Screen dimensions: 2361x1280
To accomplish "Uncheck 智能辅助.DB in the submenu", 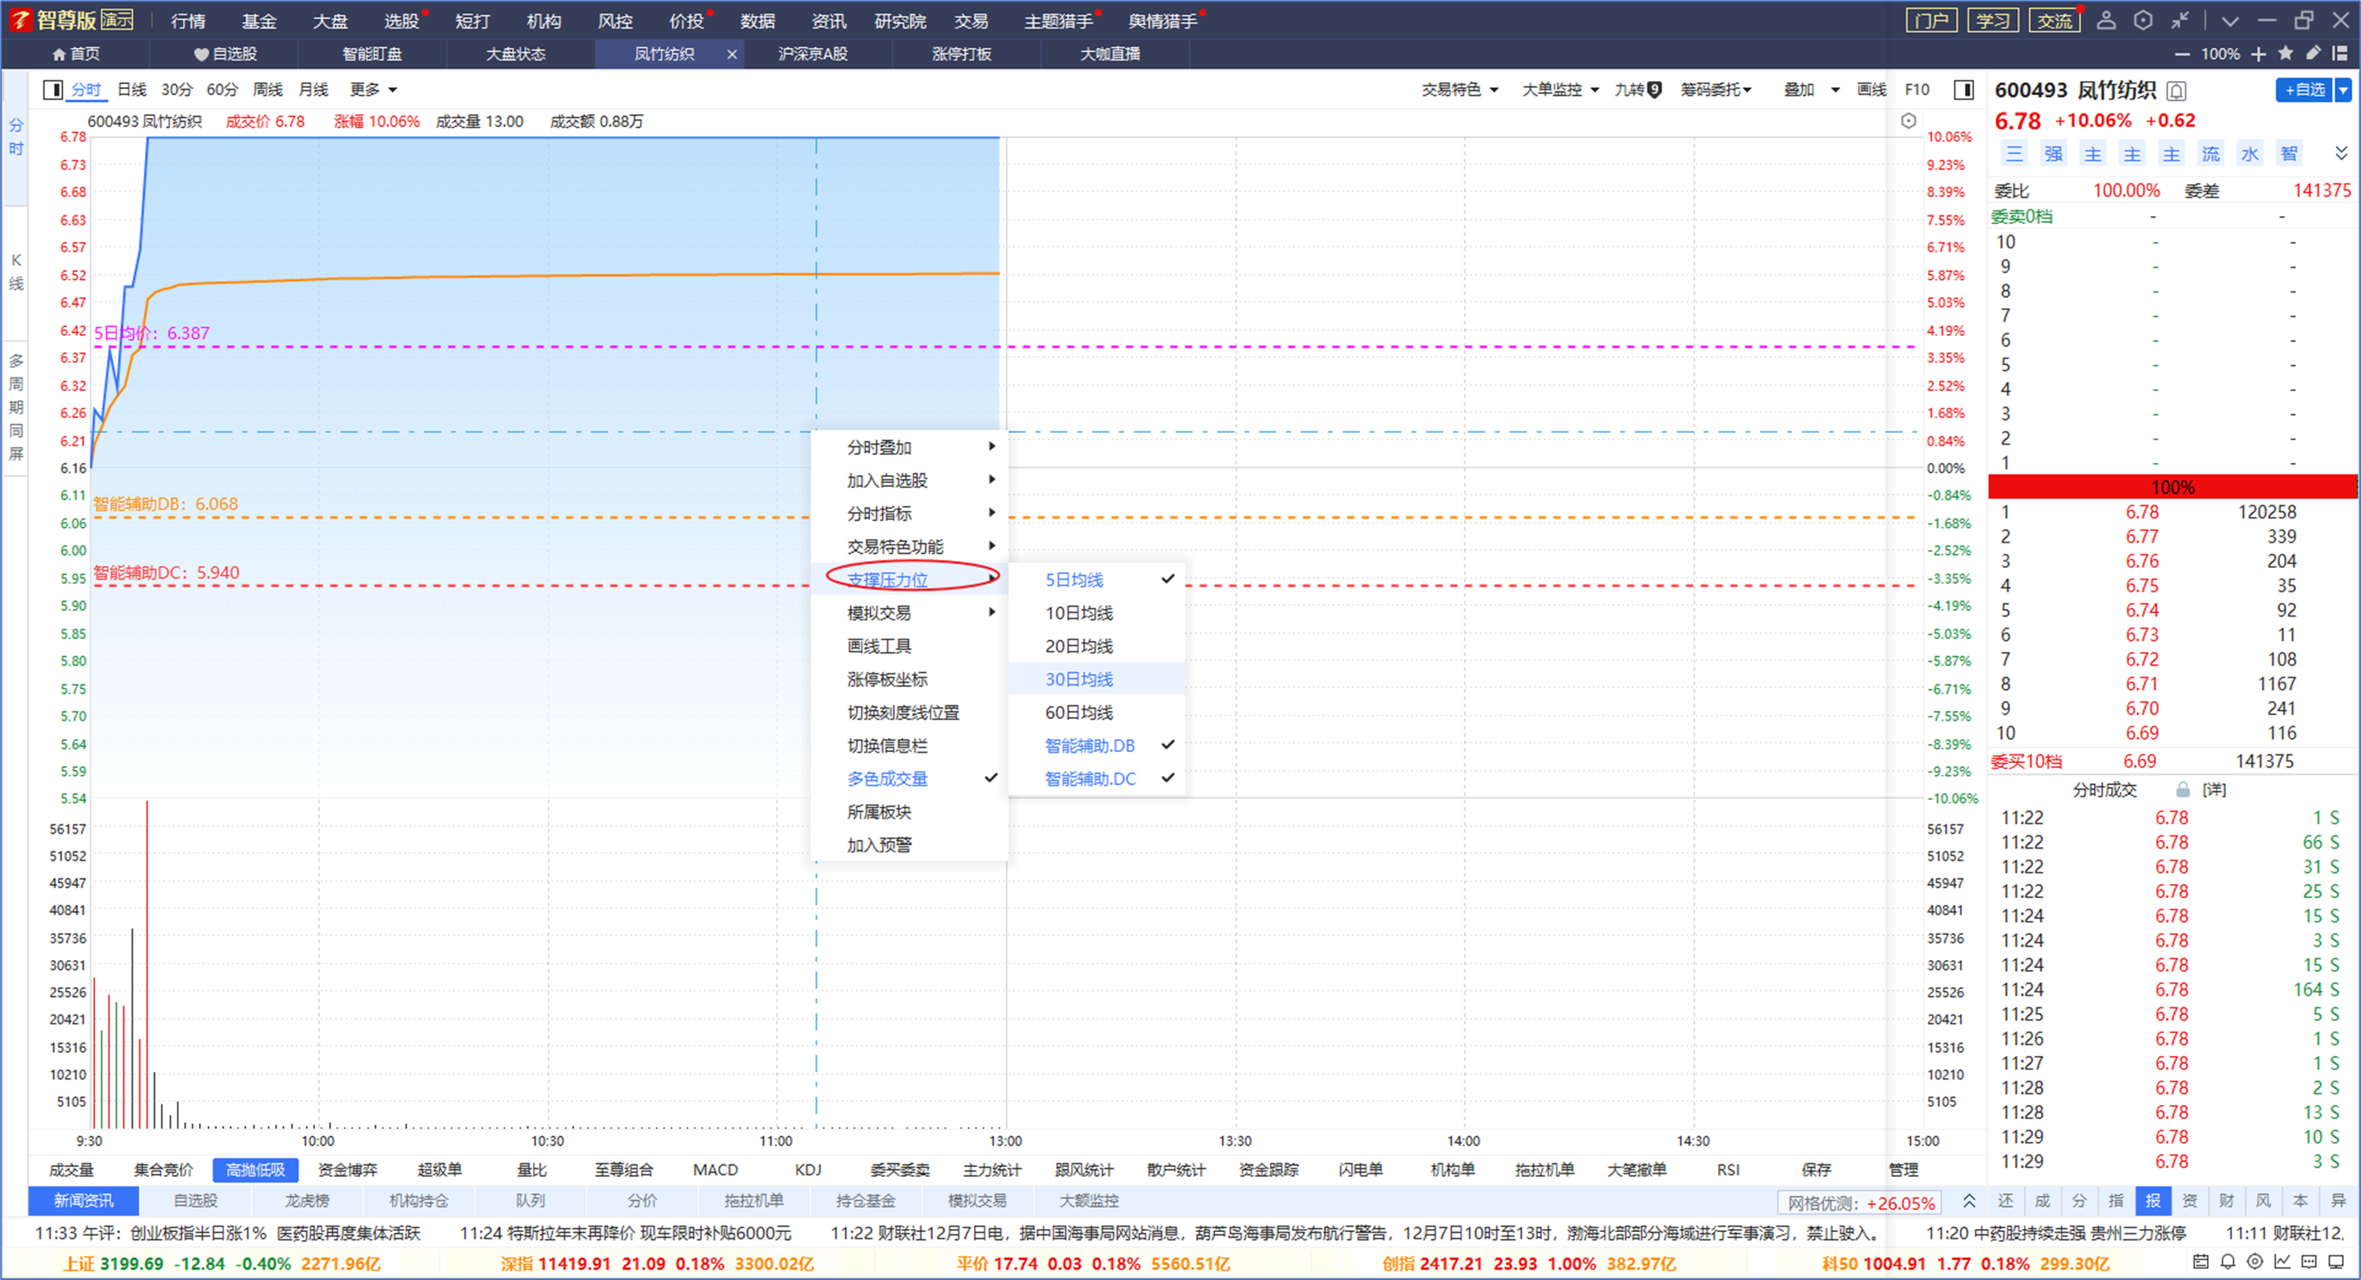I will (x=1096, y=746).
